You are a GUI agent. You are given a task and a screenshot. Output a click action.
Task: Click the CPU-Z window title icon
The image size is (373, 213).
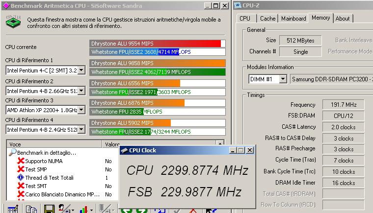tap(238, 5)
